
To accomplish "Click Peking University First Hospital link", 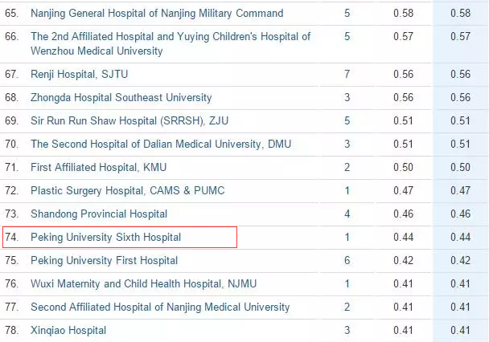I will click(x=105, y=260).
